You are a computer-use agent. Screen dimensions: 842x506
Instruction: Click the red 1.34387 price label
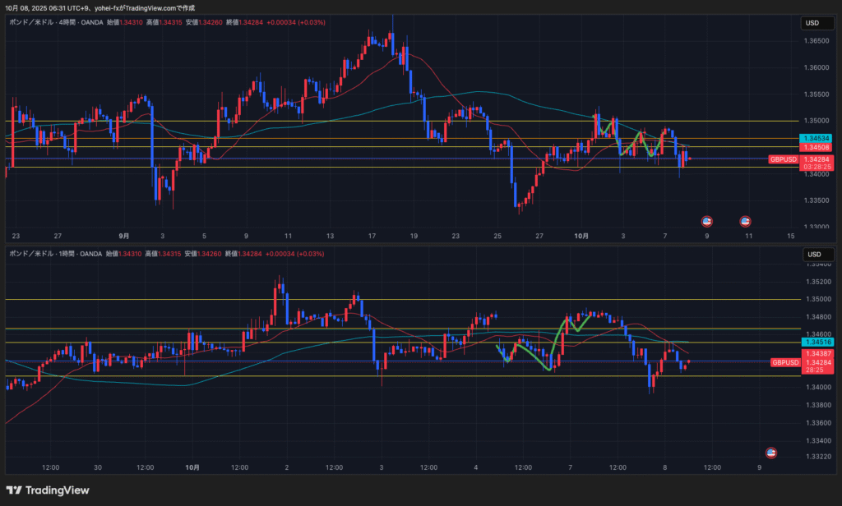pyautogui.click(x=817, y=353)
